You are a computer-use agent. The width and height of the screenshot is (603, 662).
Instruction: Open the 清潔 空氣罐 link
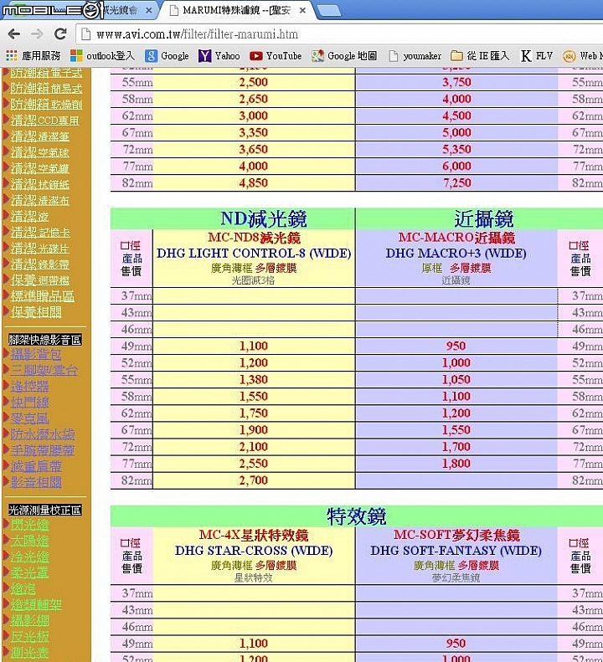[39, 168]
